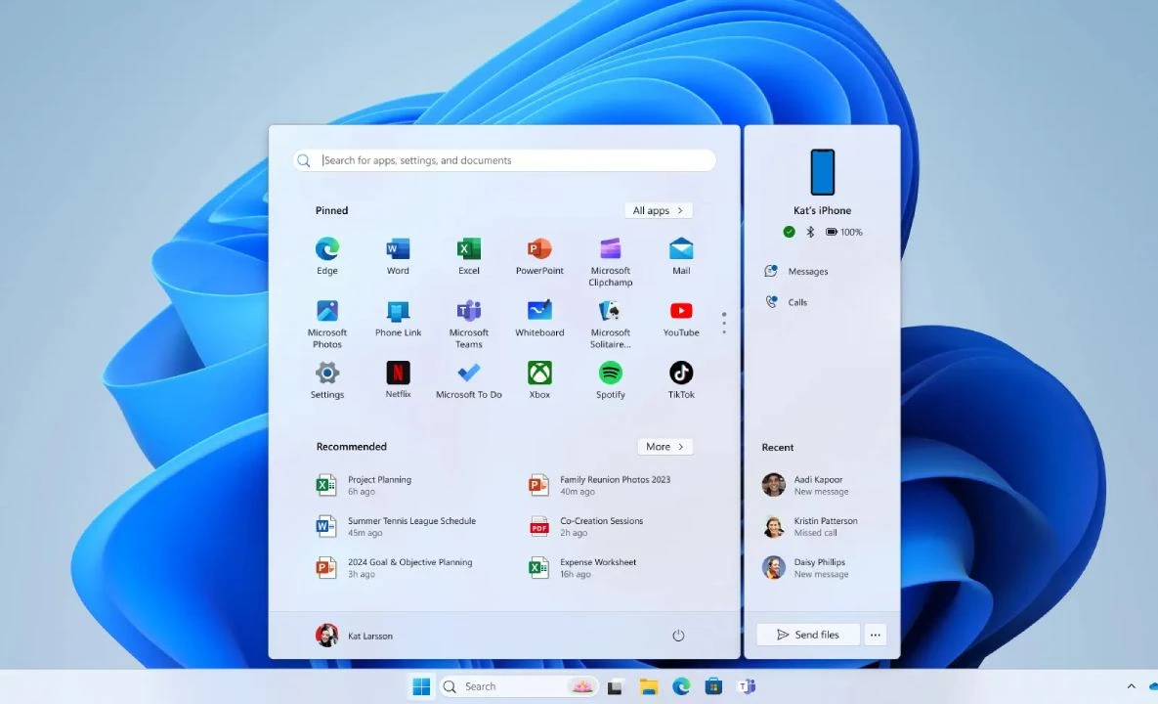Open Daisy Phillips' new message
Viewport: 1158px width, 704px height.
click(x=806, y=568)
